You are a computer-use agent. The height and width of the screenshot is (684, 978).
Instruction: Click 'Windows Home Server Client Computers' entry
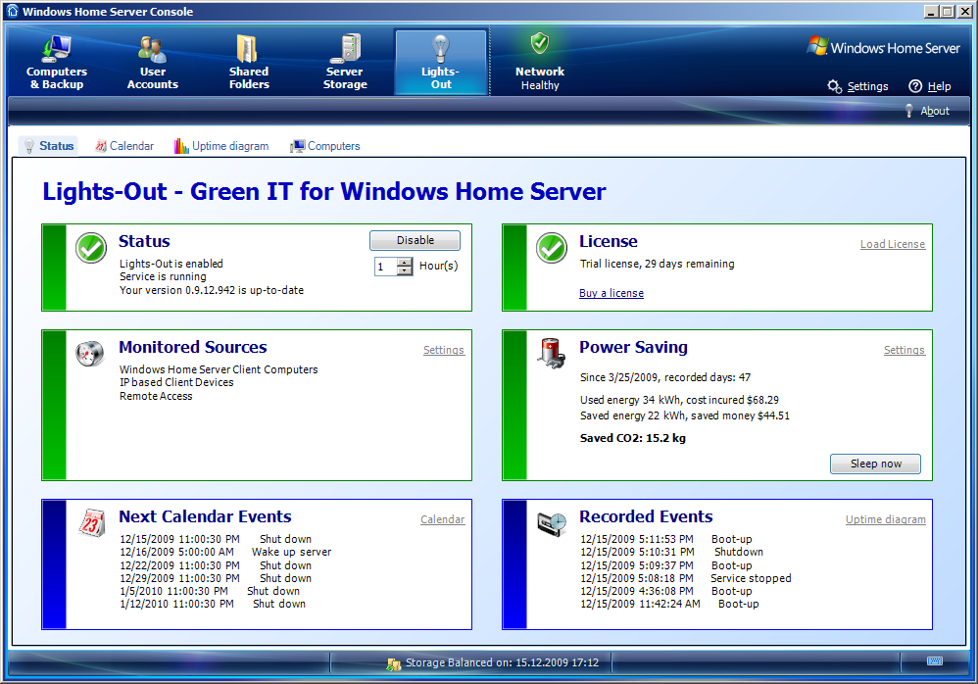coord(219,369)
